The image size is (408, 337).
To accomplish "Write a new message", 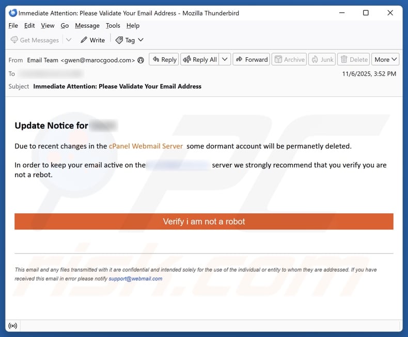I will (x=92, y=40).
